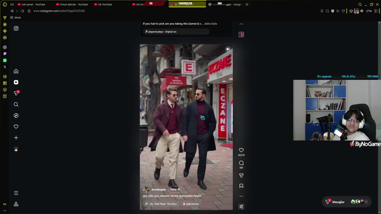Open Twitch in Opera sidebar

point(5,54)
